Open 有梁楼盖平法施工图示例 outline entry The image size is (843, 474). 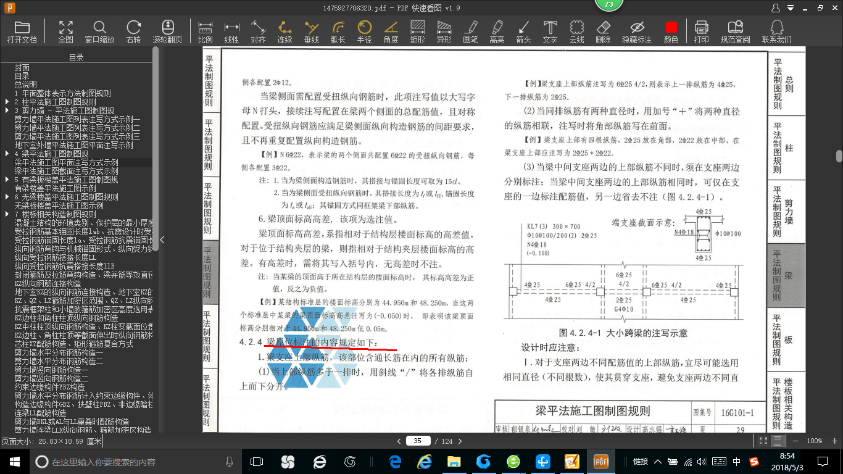(x=56, y=188)
